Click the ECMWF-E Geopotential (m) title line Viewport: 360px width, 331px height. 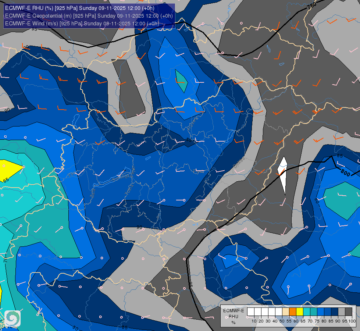tap(89, 16)
